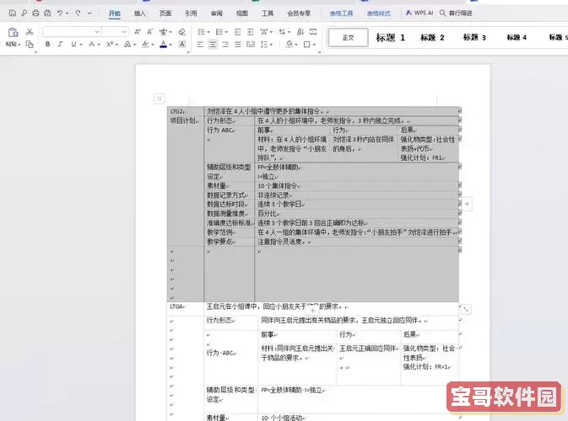Click Decrease Font Size icon
Image resolution: width=568 pixels, height=421 pixels.
coord(150,32)
